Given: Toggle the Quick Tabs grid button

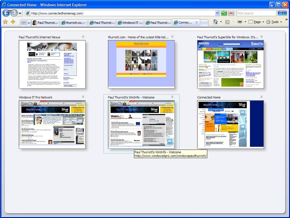Looking at the screenshot, I should (24, 22).
